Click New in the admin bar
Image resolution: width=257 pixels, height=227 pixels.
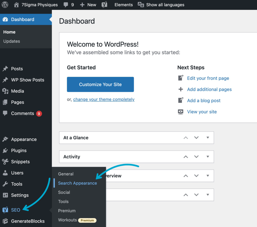[x=92, y=5]
